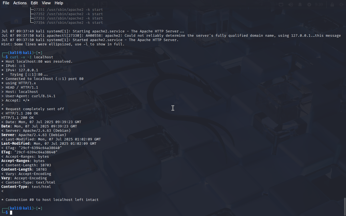This screenshot has width=346, height=216.
Task: Click the 'Request completely sent off' line
Action: click(33, 109)
